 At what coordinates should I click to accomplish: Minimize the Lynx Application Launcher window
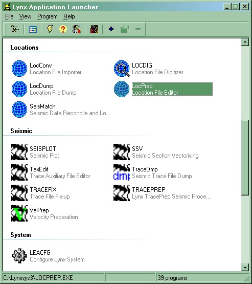tap(227, 7)
